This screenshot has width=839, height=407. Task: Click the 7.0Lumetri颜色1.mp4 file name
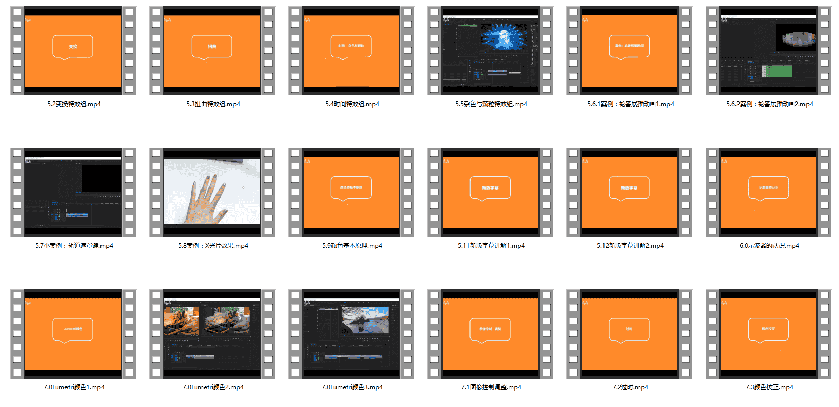pyautogui.click(x=74, y=387)
